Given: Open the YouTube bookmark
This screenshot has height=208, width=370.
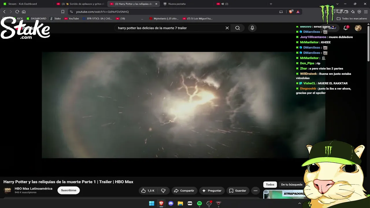Looking at the screenshot, I should [x=72, y=18].
